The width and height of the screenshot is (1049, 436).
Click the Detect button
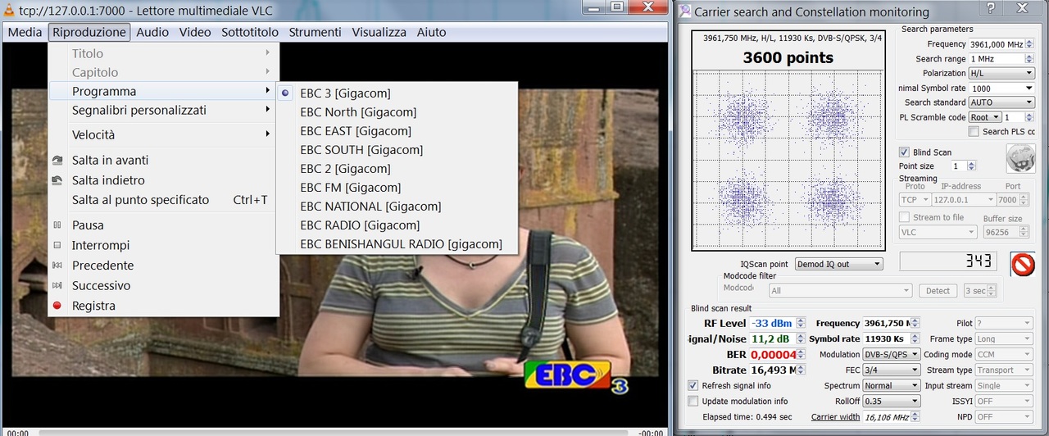(x=938, y=291)
